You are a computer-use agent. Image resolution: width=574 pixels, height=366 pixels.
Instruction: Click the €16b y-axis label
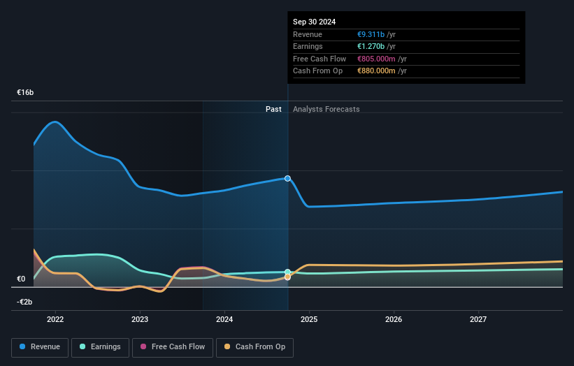[x=25, y=92]
